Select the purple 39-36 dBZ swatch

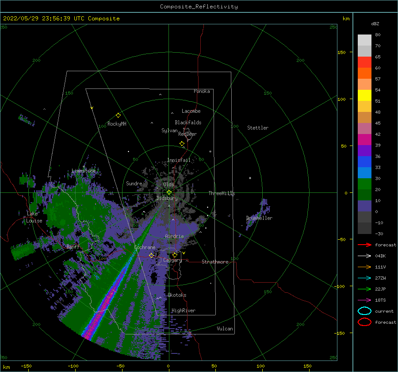tap(364, 151)
